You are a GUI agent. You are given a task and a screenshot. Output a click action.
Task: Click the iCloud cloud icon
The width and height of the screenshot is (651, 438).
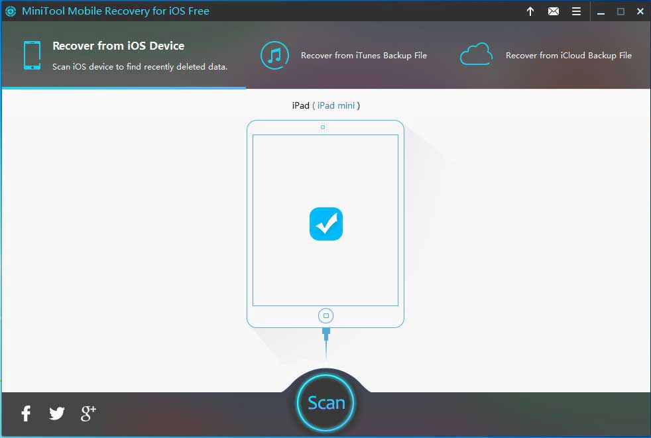coord(476,54)
